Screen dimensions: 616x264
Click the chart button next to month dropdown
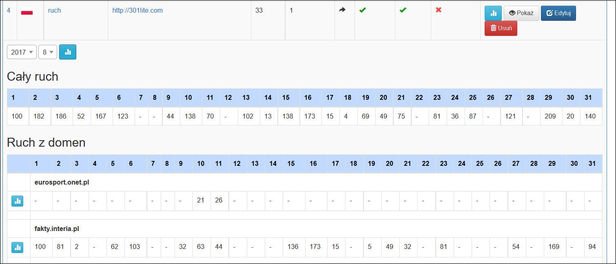pyautogui.click(x=68, y=52)
